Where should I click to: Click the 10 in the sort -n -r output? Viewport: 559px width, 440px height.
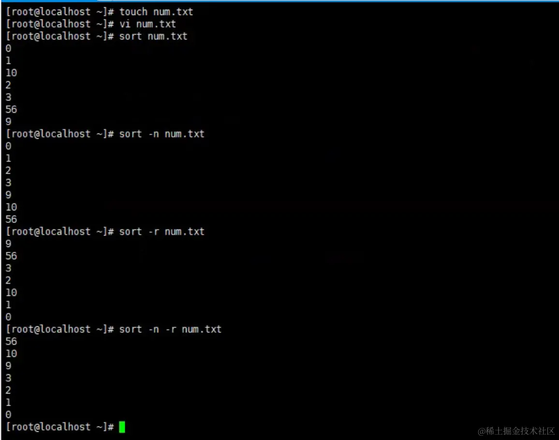click(x=12, y=353)
